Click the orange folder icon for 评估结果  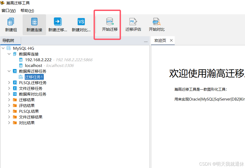click(15, 106)
